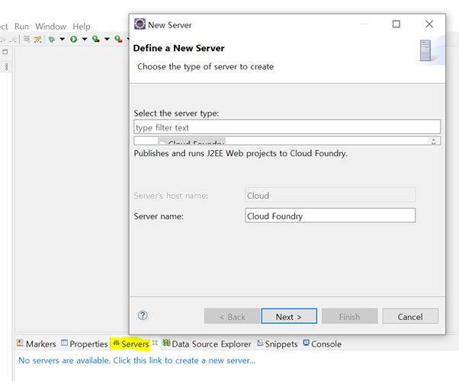
Task: Click the create a new server link
Action: pyautogui.click(x=136, y=360)
